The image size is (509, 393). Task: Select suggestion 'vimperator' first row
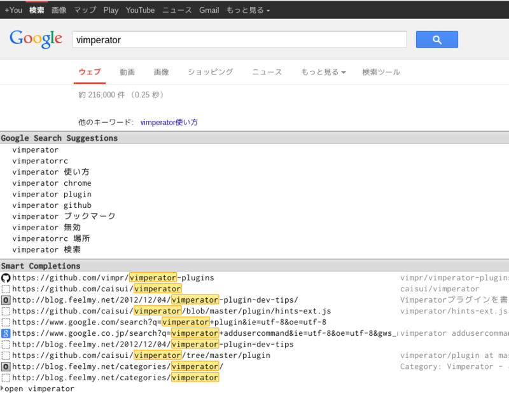point(36,150)
